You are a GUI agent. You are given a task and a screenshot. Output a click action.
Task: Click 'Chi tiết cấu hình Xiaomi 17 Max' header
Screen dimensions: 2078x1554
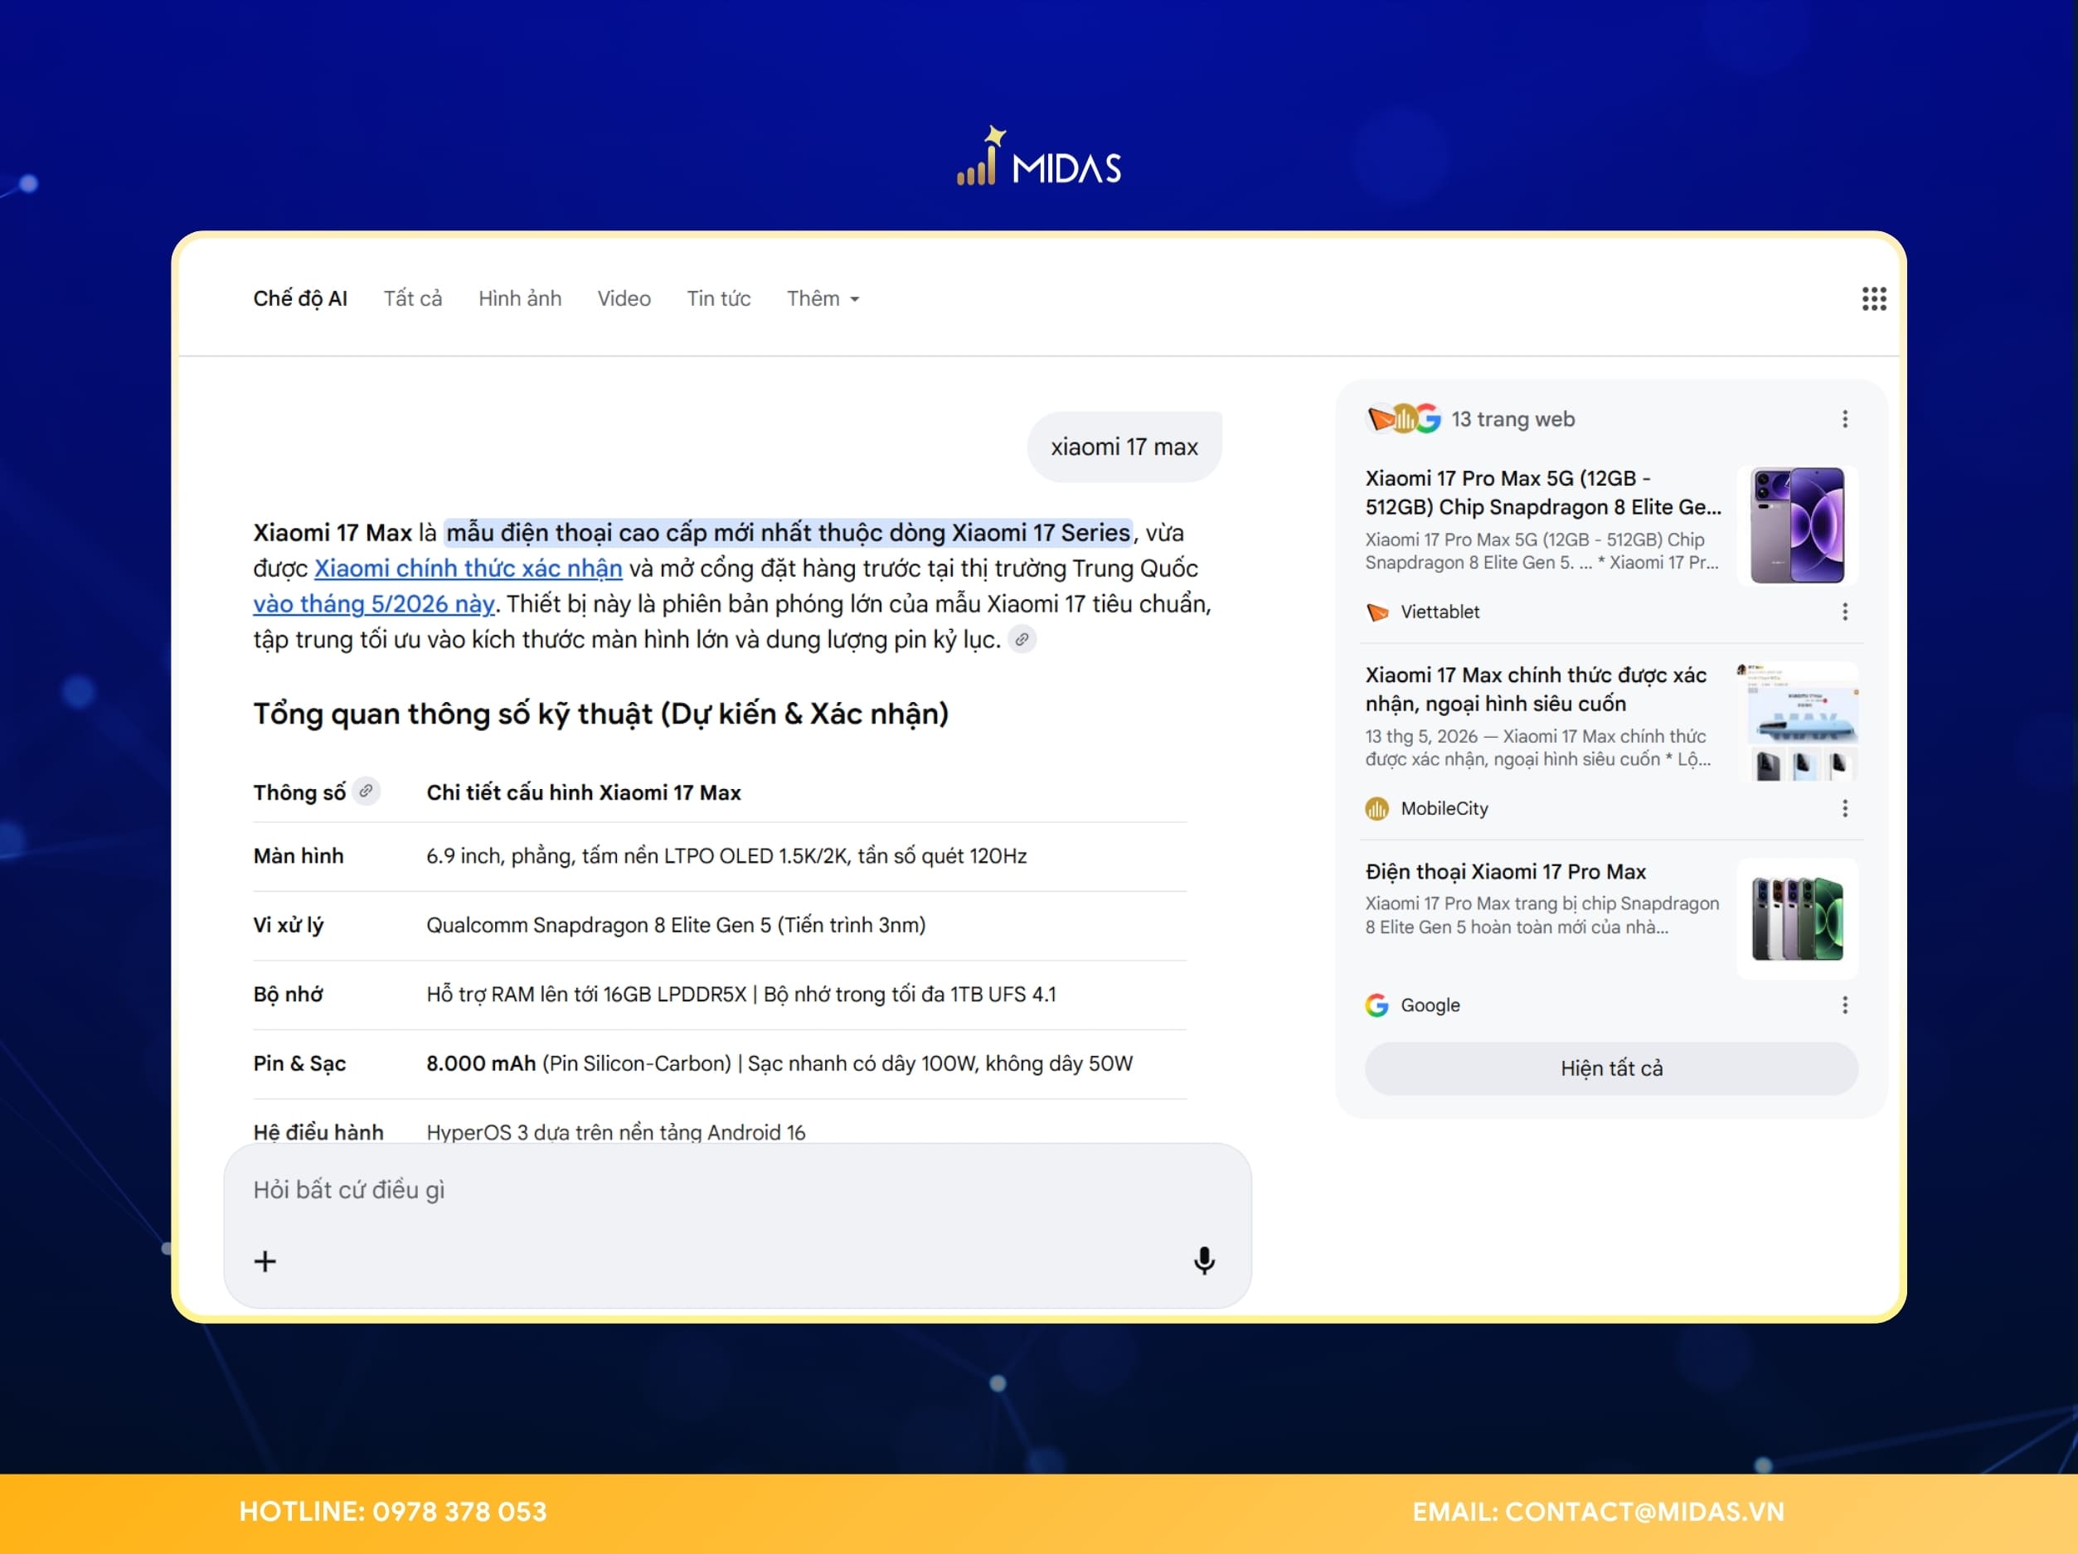(584, 792)
